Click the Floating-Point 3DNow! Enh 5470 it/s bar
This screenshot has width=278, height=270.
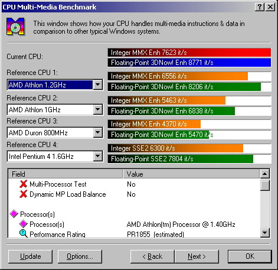tap(158, 135)
